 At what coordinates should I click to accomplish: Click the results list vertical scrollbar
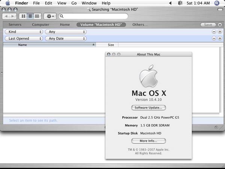pos(221,80)
